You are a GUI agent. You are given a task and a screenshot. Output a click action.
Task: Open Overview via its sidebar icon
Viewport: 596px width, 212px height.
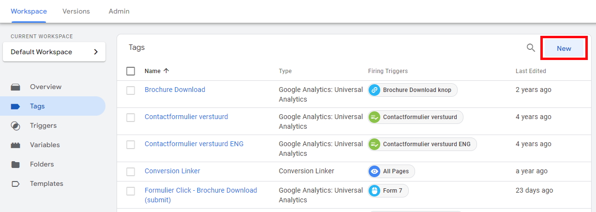tap(15, 87)
